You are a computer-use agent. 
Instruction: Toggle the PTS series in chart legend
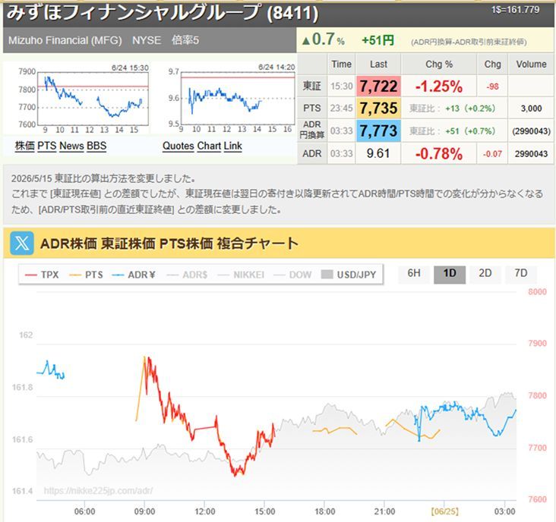tap(86, 275)
